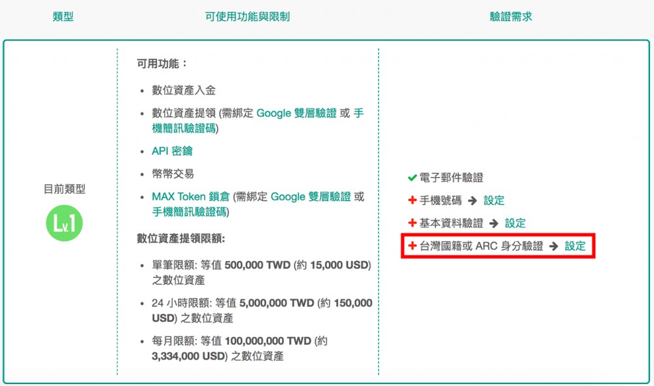
Task: Open Google 雙層驗證 link under 數位資產提領
Action: pos(296,113)
